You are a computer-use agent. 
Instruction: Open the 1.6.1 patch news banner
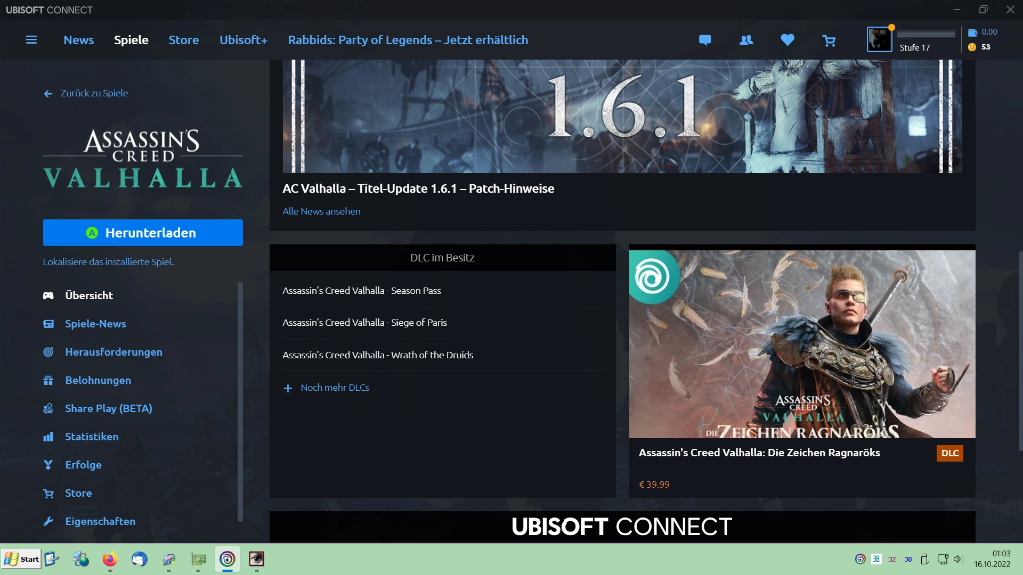622,116
